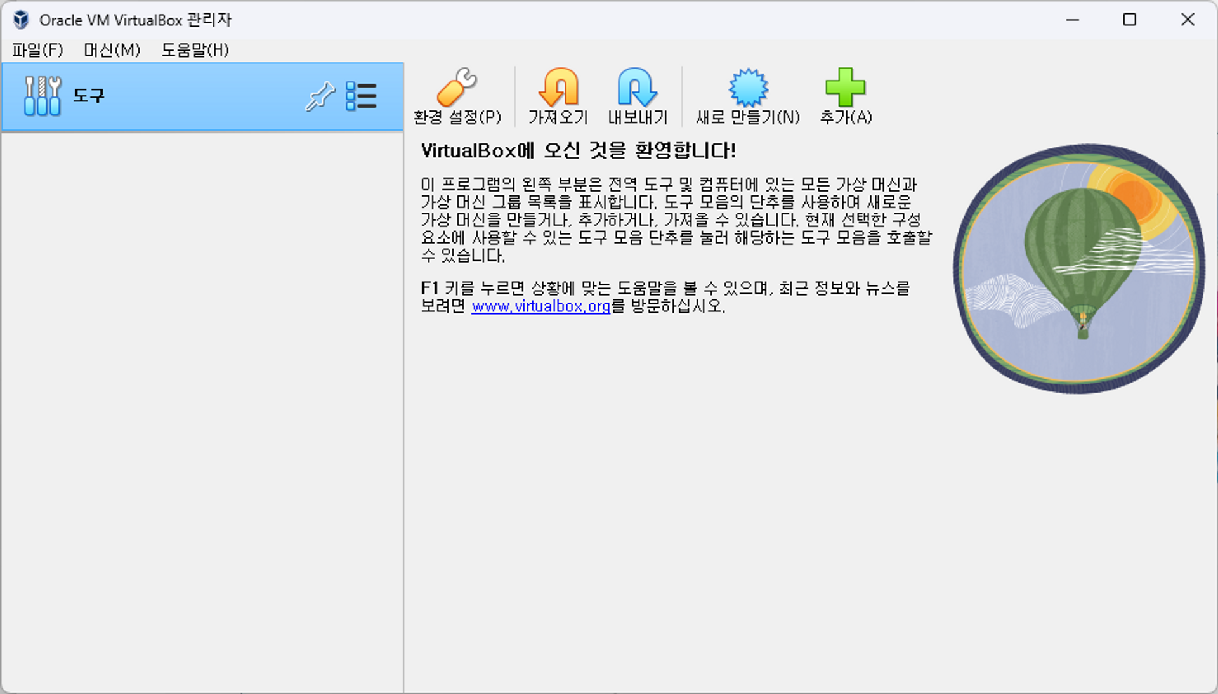Viewport: 1218px width, 694px height.
Task: Click the tools screwdriver-wrench icon
Action: [x=43, y=96]
